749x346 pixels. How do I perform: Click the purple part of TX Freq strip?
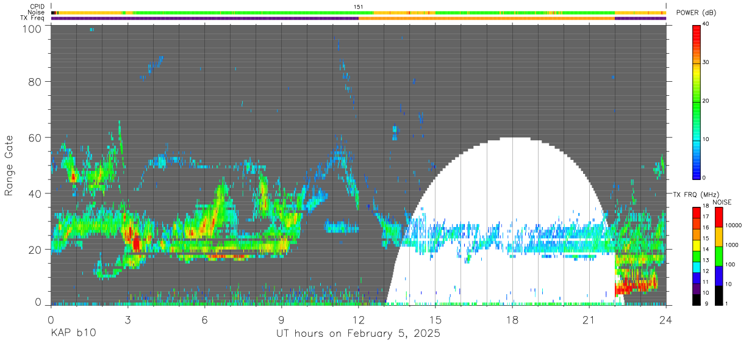pyautogui.click(x=204, y=18)
